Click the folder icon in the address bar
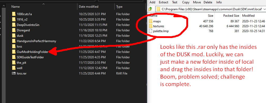The image size is (266, 103). 158,9
